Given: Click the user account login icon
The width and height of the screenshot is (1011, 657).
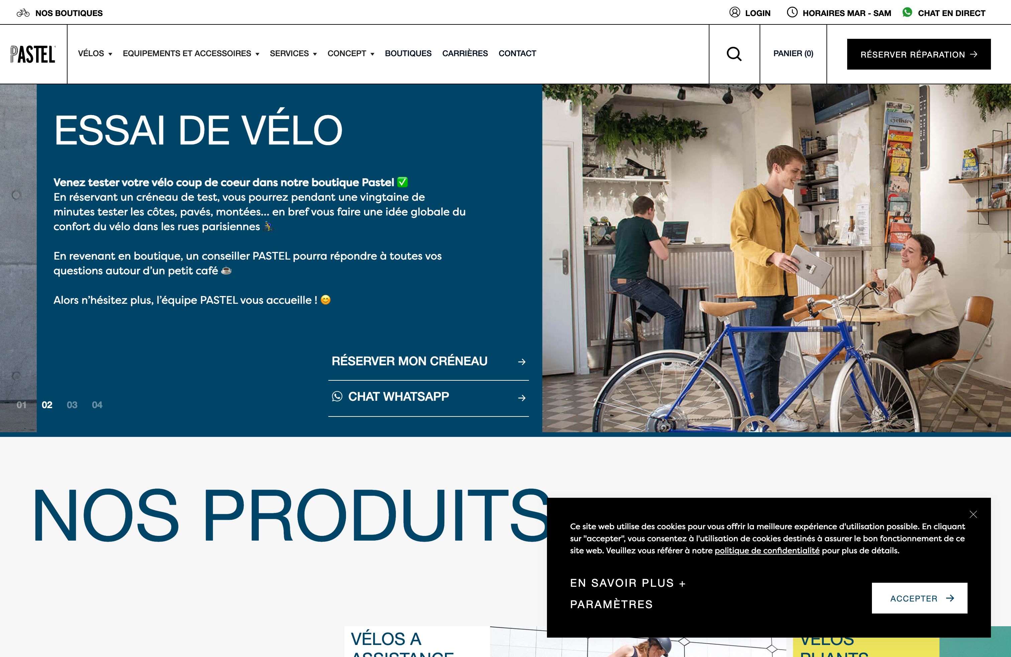Looking at the screenshot, I should pyautogui.click(x=735, y=12).
